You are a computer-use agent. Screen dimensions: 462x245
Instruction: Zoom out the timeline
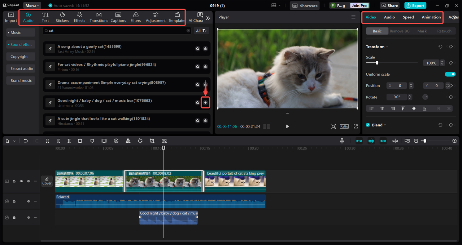(x=416, y=141)
